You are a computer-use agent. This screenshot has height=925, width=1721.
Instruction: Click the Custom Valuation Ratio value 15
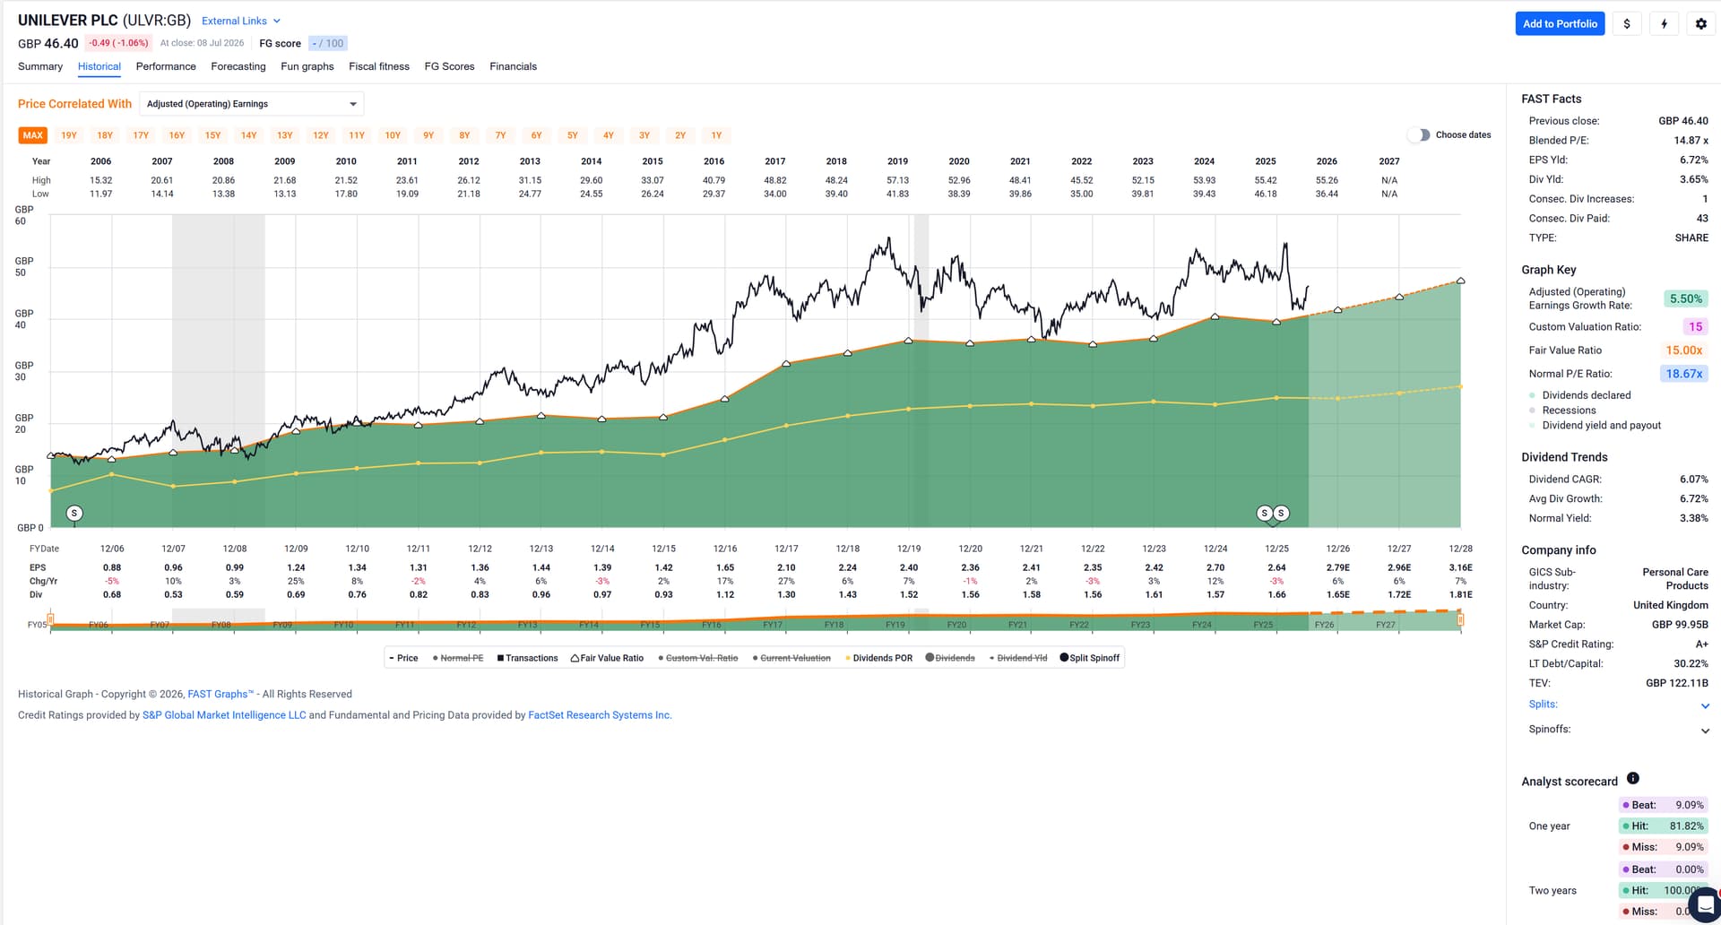tap(1695, 327)
